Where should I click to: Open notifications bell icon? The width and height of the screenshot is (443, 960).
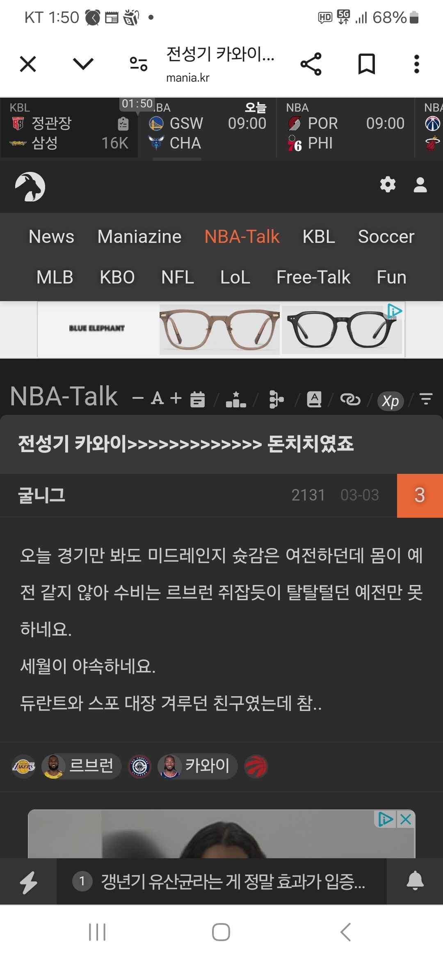(x=415, y=880)
